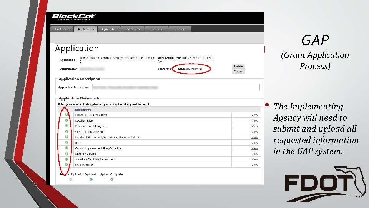Switch to the Applications tab
Image resolution: width=369 pixels, height=208 pixels.
86,29
